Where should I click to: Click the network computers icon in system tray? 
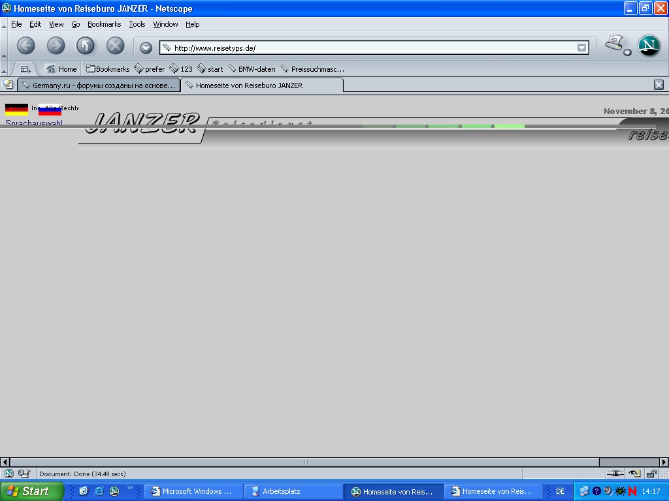pyautogui.click(x=584, y=491)
